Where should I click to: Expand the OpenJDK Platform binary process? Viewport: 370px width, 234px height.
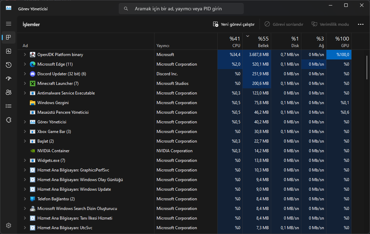[25, 55]
